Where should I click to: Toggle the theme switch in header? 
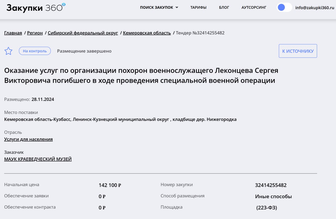[284, 7]
